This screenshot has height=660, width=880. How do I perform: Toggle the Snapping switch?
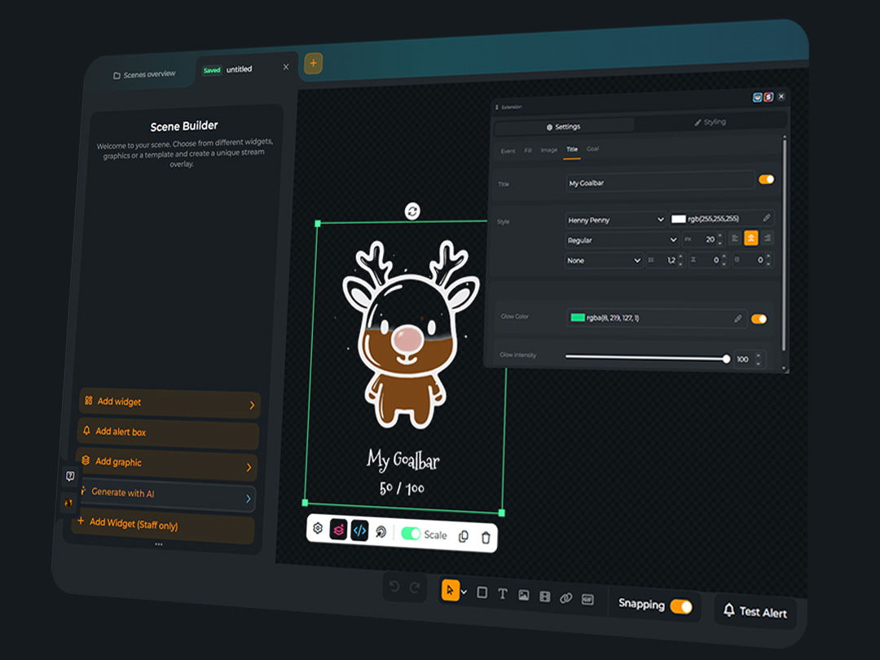680,606
